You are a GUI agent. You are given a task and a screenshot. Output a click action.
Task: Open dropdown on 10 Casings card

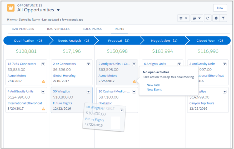(x=134, y=92)
